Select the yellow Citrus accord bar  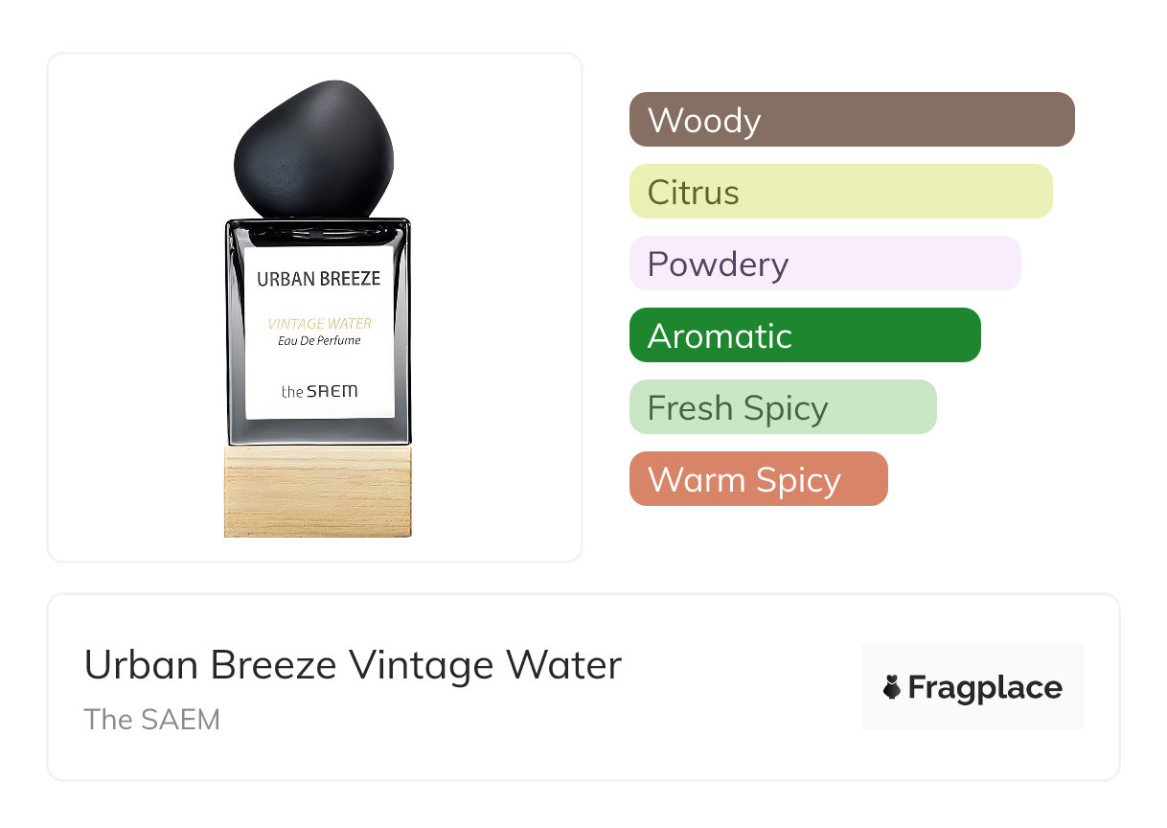840,192
